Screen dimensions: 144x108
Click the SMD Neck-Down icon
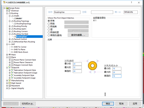(12, 52)
